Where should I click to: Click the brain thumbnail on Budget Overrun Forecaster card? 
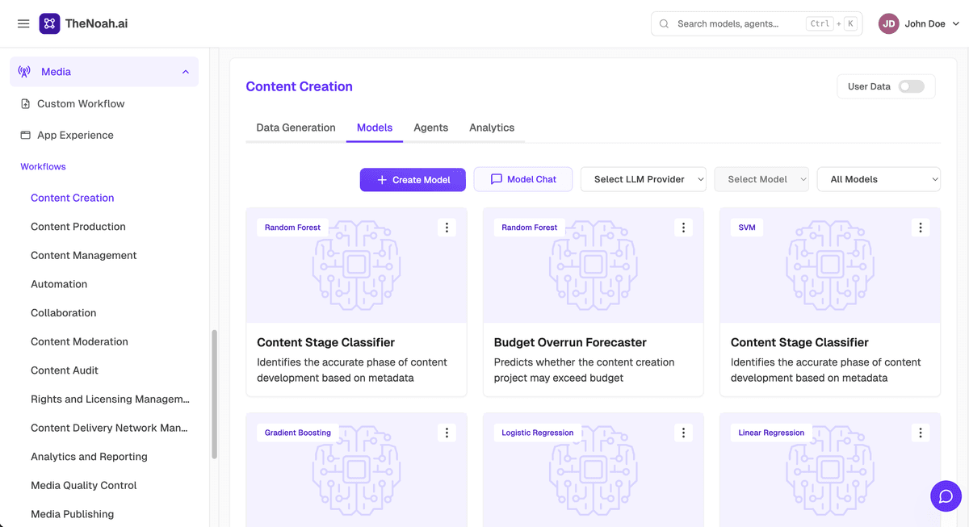click(593, 266)
